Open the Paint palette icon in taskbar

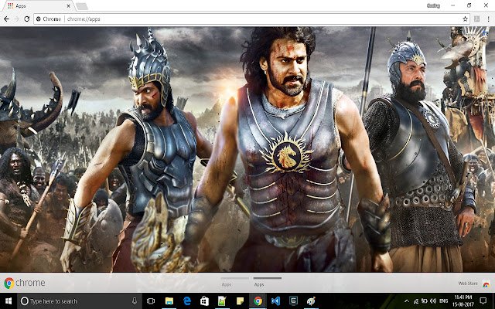311,301
